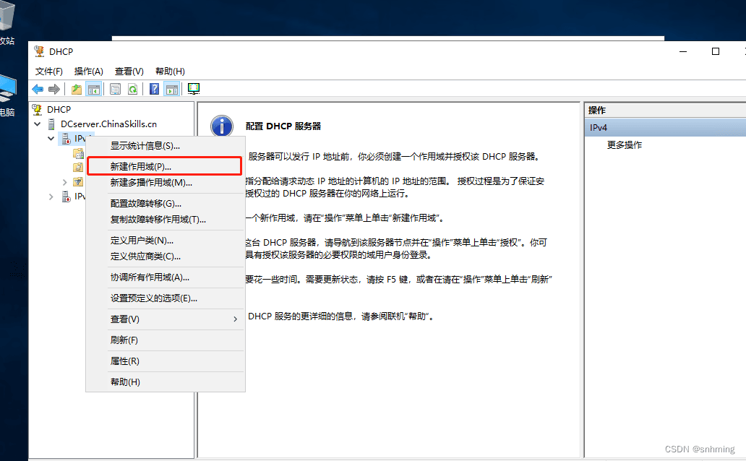Choose 显示统计信息(S)... in context menu
746x461 pixels.
pos(145,146)
